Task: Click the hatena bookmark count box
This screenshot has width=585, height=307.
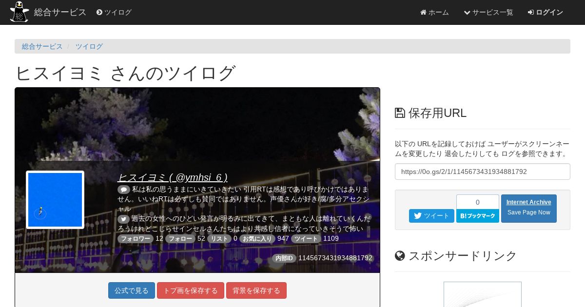Action: pyautogui.click(x=478, y=202)
